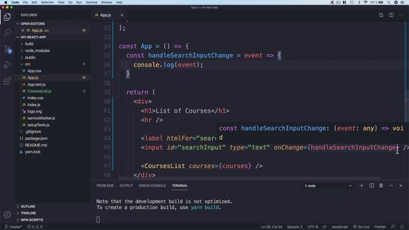409x230 pixels.
Task: Open the Apple menu
Action: pyautogui.click(x=6, y=3)
